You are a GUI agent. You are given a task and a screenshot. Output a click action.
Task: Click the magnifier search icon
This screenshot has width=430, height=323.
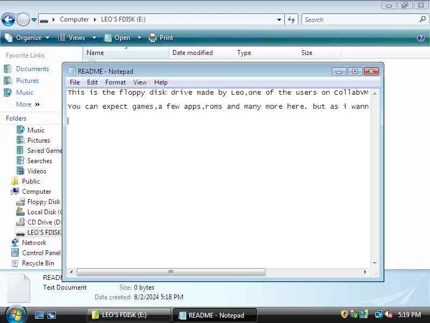click(422, 19)
